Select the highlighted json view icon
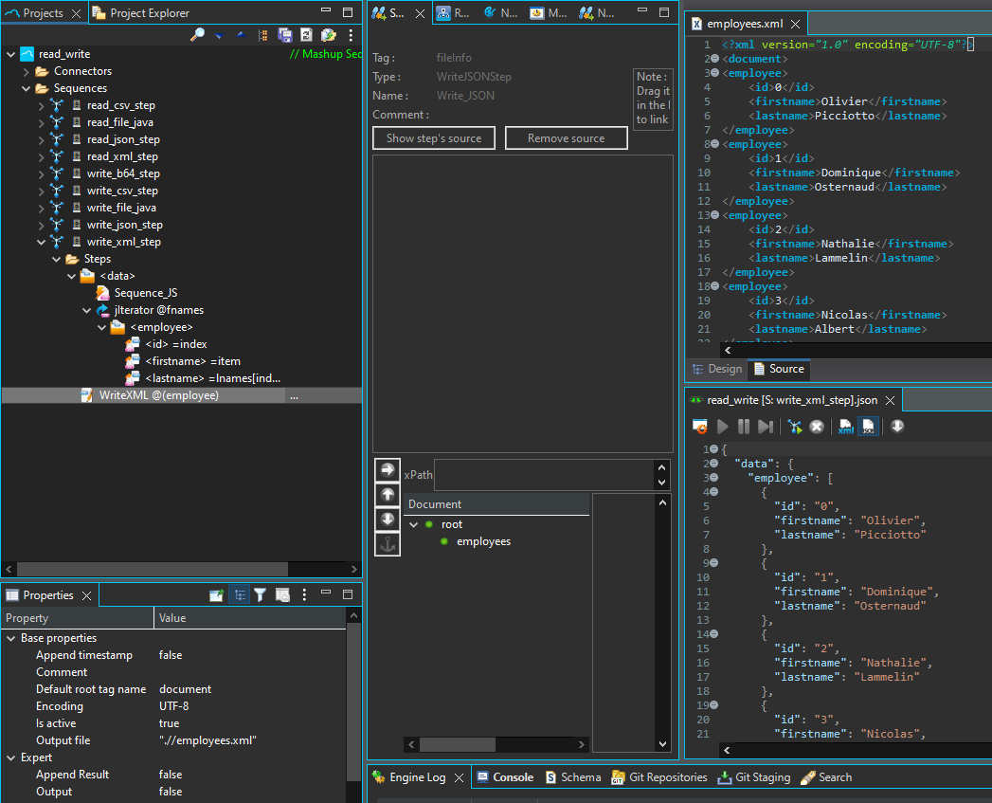 868,427
